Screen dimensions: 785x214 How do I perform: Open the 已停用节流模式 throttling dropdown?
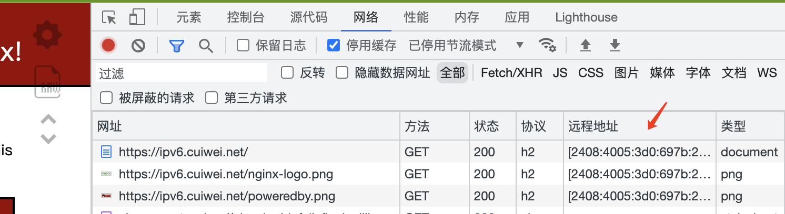(x=467, y=46)
